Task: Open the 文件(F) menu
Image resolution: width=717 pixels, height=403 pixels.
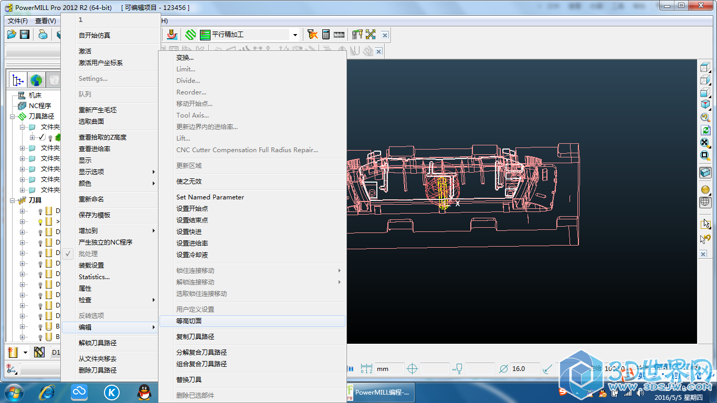Action: (x=18, y=21)
